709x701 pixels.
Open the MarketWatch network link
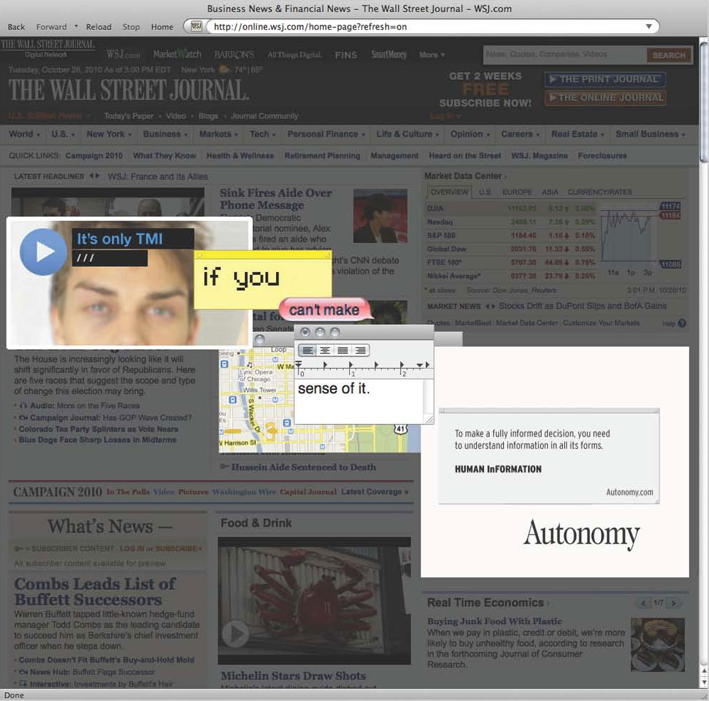click(x=177, y=54)
